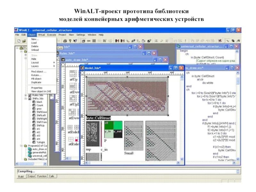This screenshot has width=256, height=192.
Task: Collapse the Shifts.3do tree node
Action: point(26,99)
